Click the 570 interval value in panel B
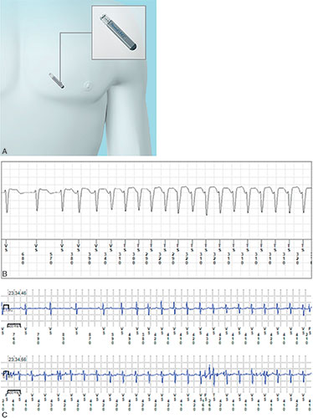Viewport: 313px width, 418px height. [51, 258]
